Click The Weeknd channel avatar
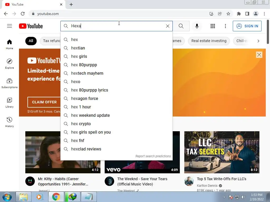Screen dimensions: 270x202 click(x=109, y=181)
